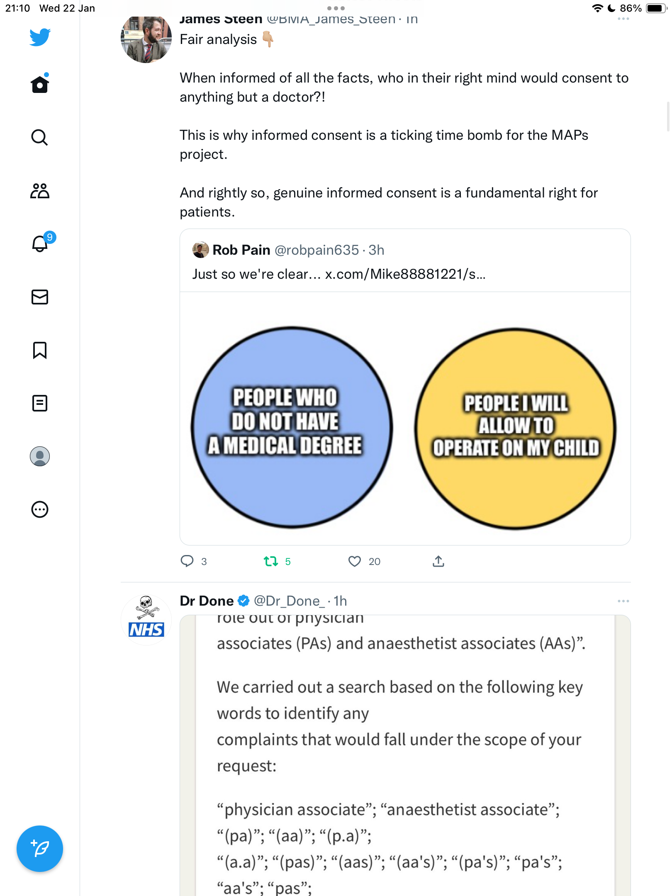Screen dimensions: 672x896
Task: Open the Profile avatar icon in the sidebar
Action: [40, 456]
